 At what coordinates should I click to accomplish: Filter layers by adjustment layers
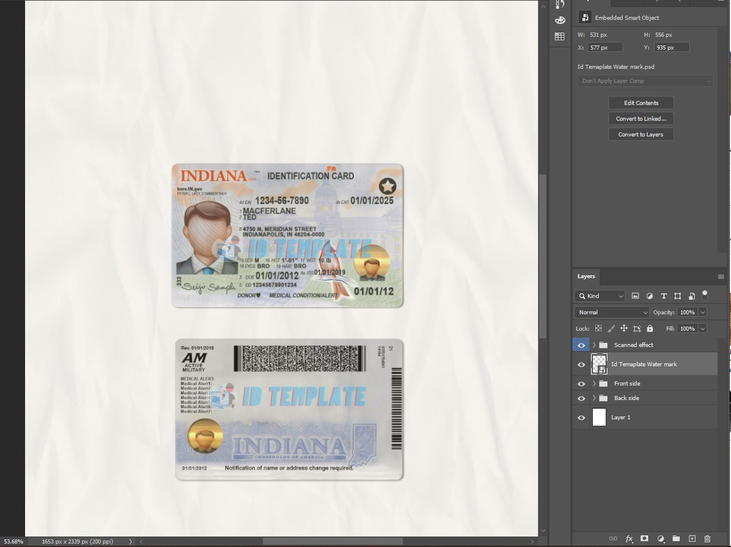tap(649, 296)
